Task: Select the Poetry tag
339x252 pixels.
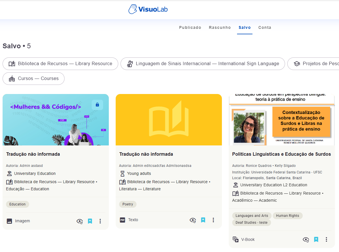Action: (128, 204)
